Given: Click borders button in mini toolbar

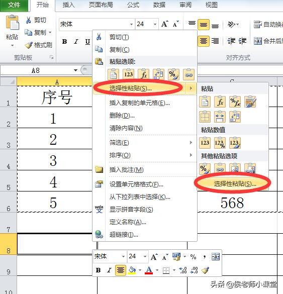Looking at the screenshot, I should [166, 270].
